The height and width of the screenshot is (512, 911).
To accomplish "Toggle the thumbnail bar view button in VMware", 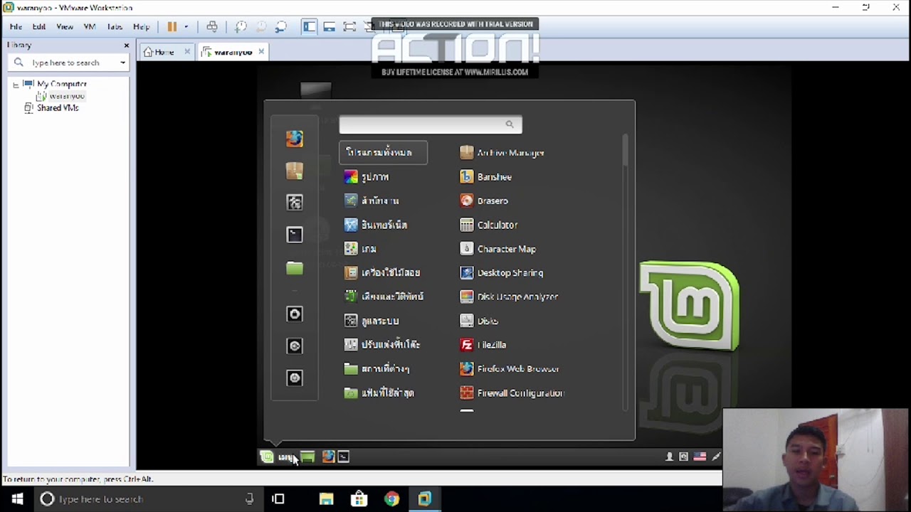I will pyautogui.click(x=329, y=27).
